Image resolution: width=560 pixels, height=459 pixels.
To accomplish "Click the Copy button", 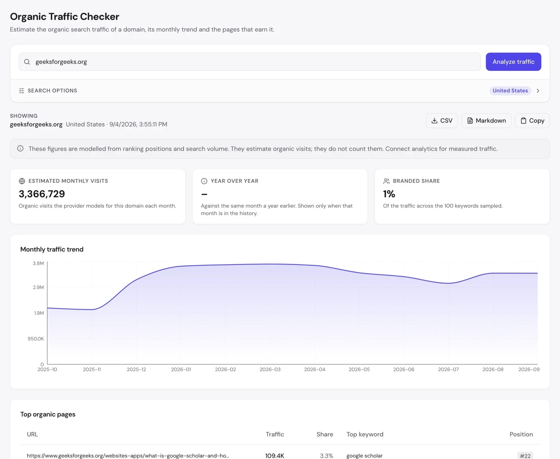I will coord(532,121).
